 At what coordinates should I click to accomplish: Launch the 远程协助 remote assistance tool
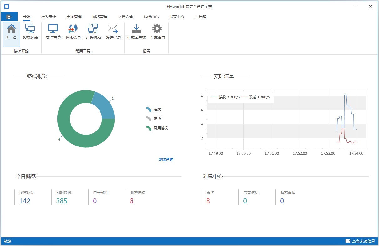coord(93,32)
